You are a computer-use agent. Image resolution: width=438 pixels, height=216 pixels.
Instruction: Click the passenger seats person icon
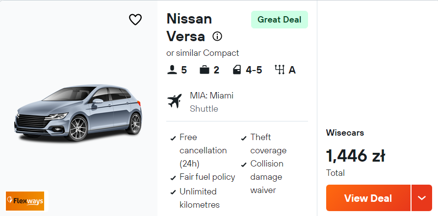(x=172, y=70)
